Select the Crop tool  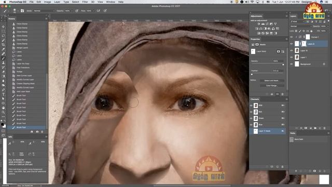[x=3, y=45]
